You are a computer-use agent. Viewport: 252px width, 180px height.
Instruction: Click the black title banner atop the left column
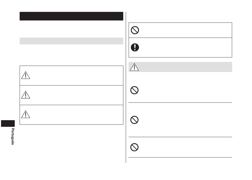(71, 16)
